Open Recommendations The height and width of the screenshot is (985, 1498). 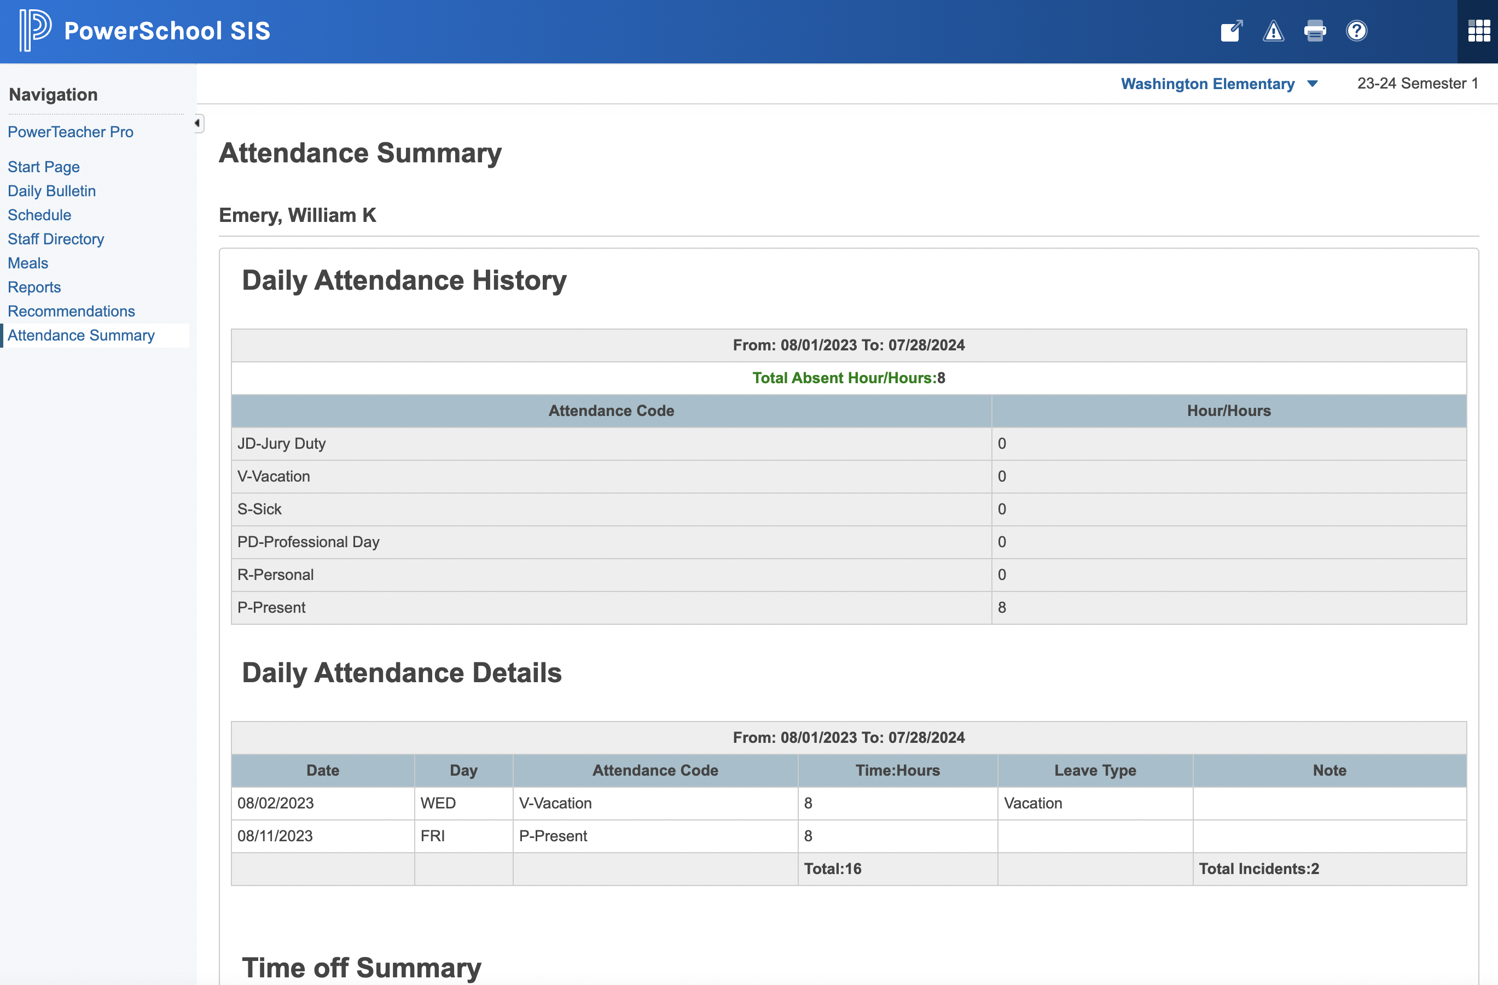tap(71, 310)
